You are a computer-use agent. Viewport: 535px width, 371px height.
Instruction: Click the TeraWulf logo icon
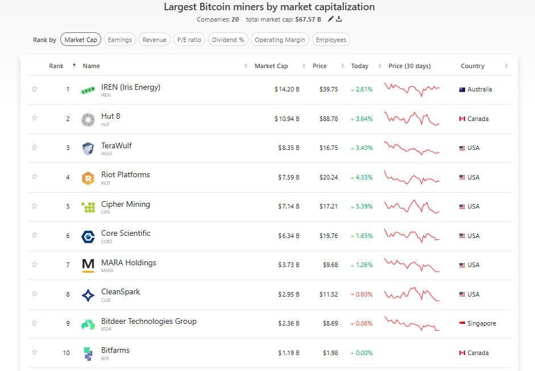pos(88,149)
